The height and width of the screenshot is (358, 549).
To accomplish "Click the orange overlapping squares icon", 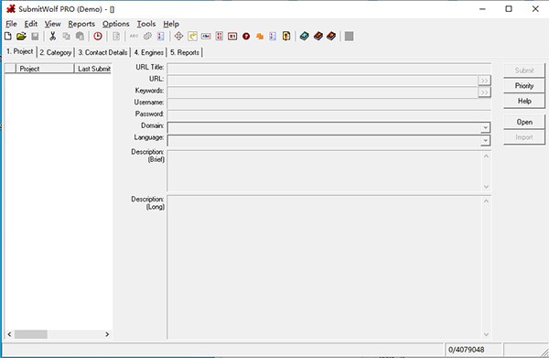I will coord(260,36).
